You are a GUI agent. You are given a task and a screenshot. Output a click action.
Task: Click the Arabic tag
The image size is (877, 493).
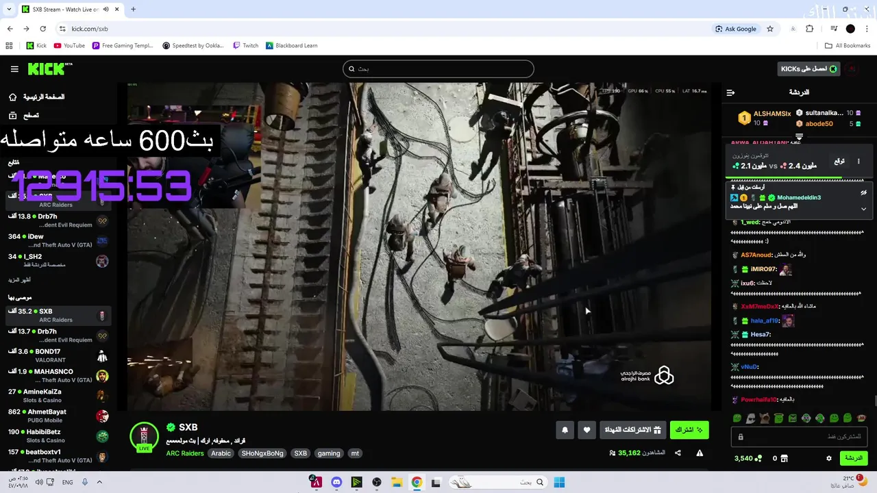tap(221, 453)
